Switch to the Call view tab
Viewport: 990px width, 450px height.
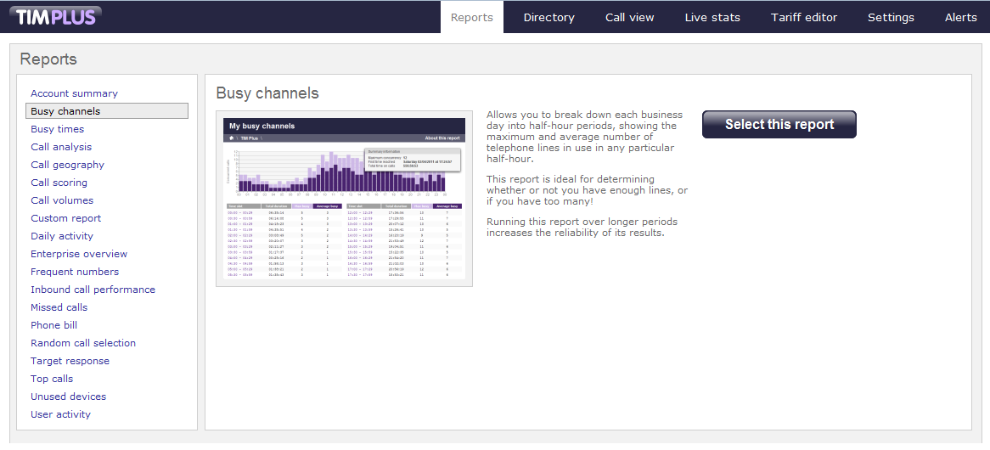point(629,17)
